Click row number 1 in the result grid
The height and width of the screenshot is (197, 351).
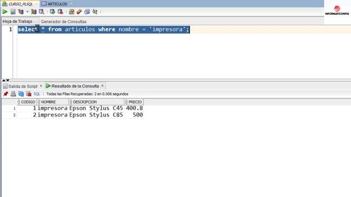point(14,108)
